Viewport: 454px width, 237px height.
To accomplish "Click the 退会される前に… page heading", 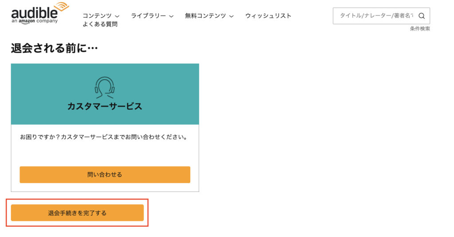I will pyautogui.click(x=55, y=48).
